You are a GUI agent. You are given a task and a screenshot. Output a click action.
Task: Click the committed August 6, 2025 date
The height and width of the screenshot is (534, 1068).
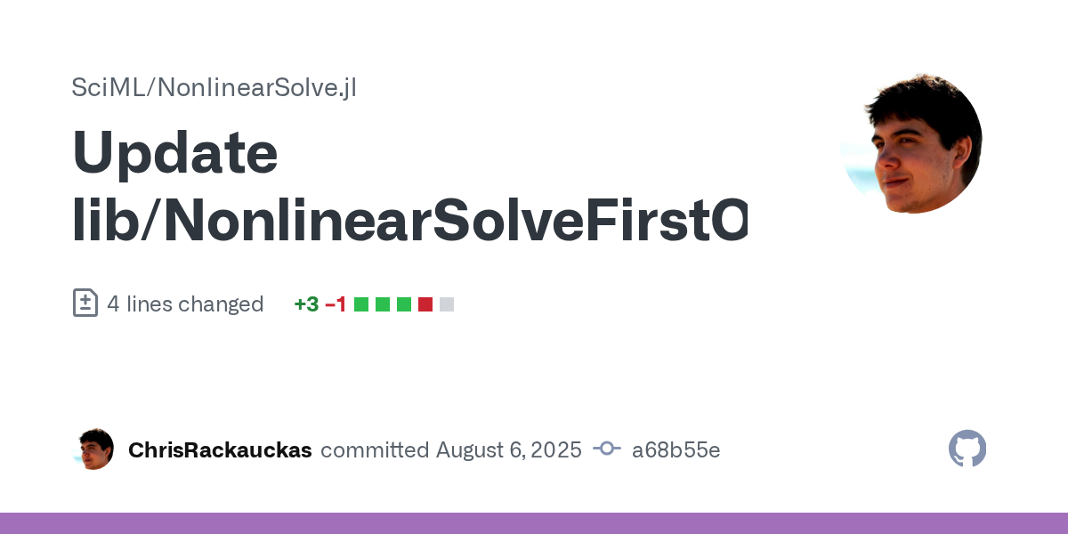coord(451,450)
